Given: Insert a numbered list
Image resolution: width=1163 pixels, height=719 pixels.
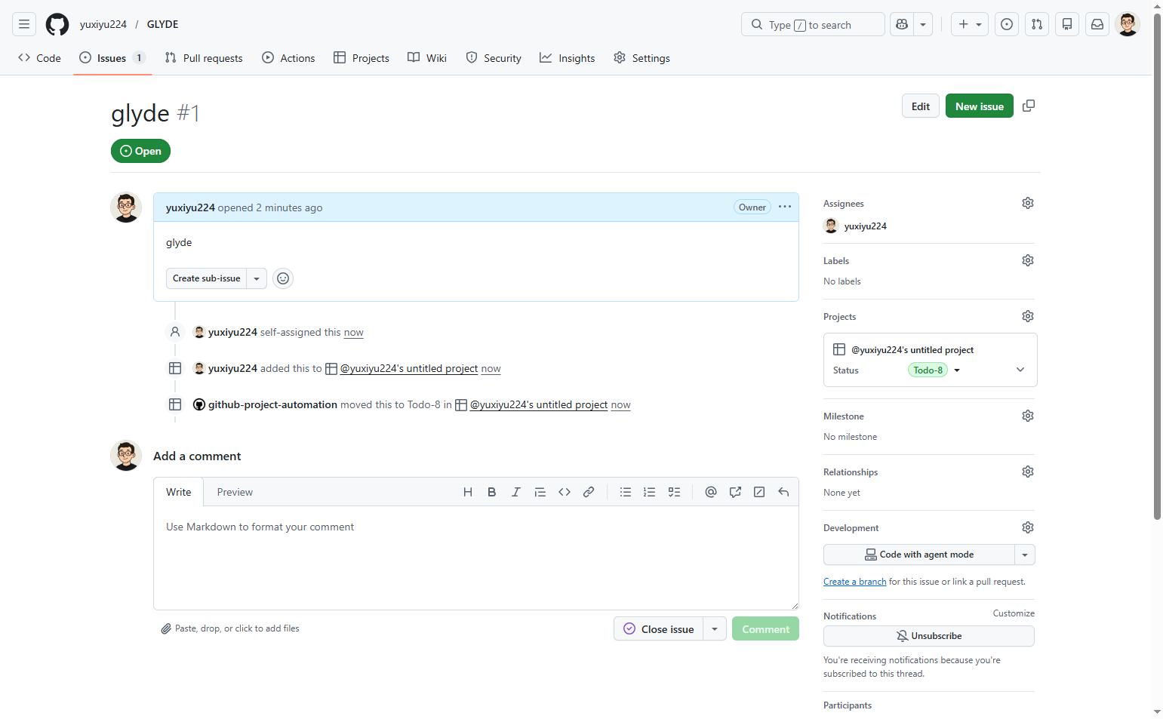Looking at the screenshot, I should (x=650, y=492).
